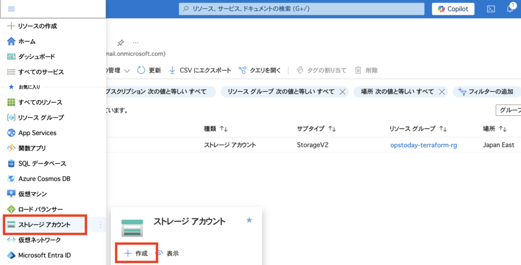Image resolution: width=521 pixels, height=265 pixels.
Task: Click 更新 refresh button
Action: click(149, 71)
